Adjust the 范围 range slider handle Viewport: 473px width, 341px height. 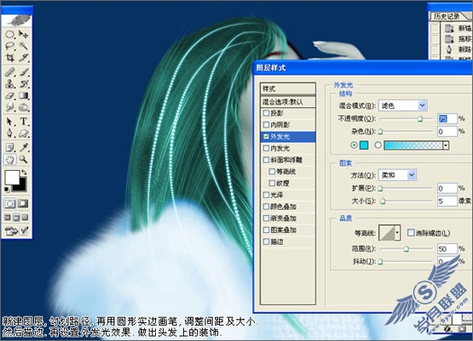(407, 249)
